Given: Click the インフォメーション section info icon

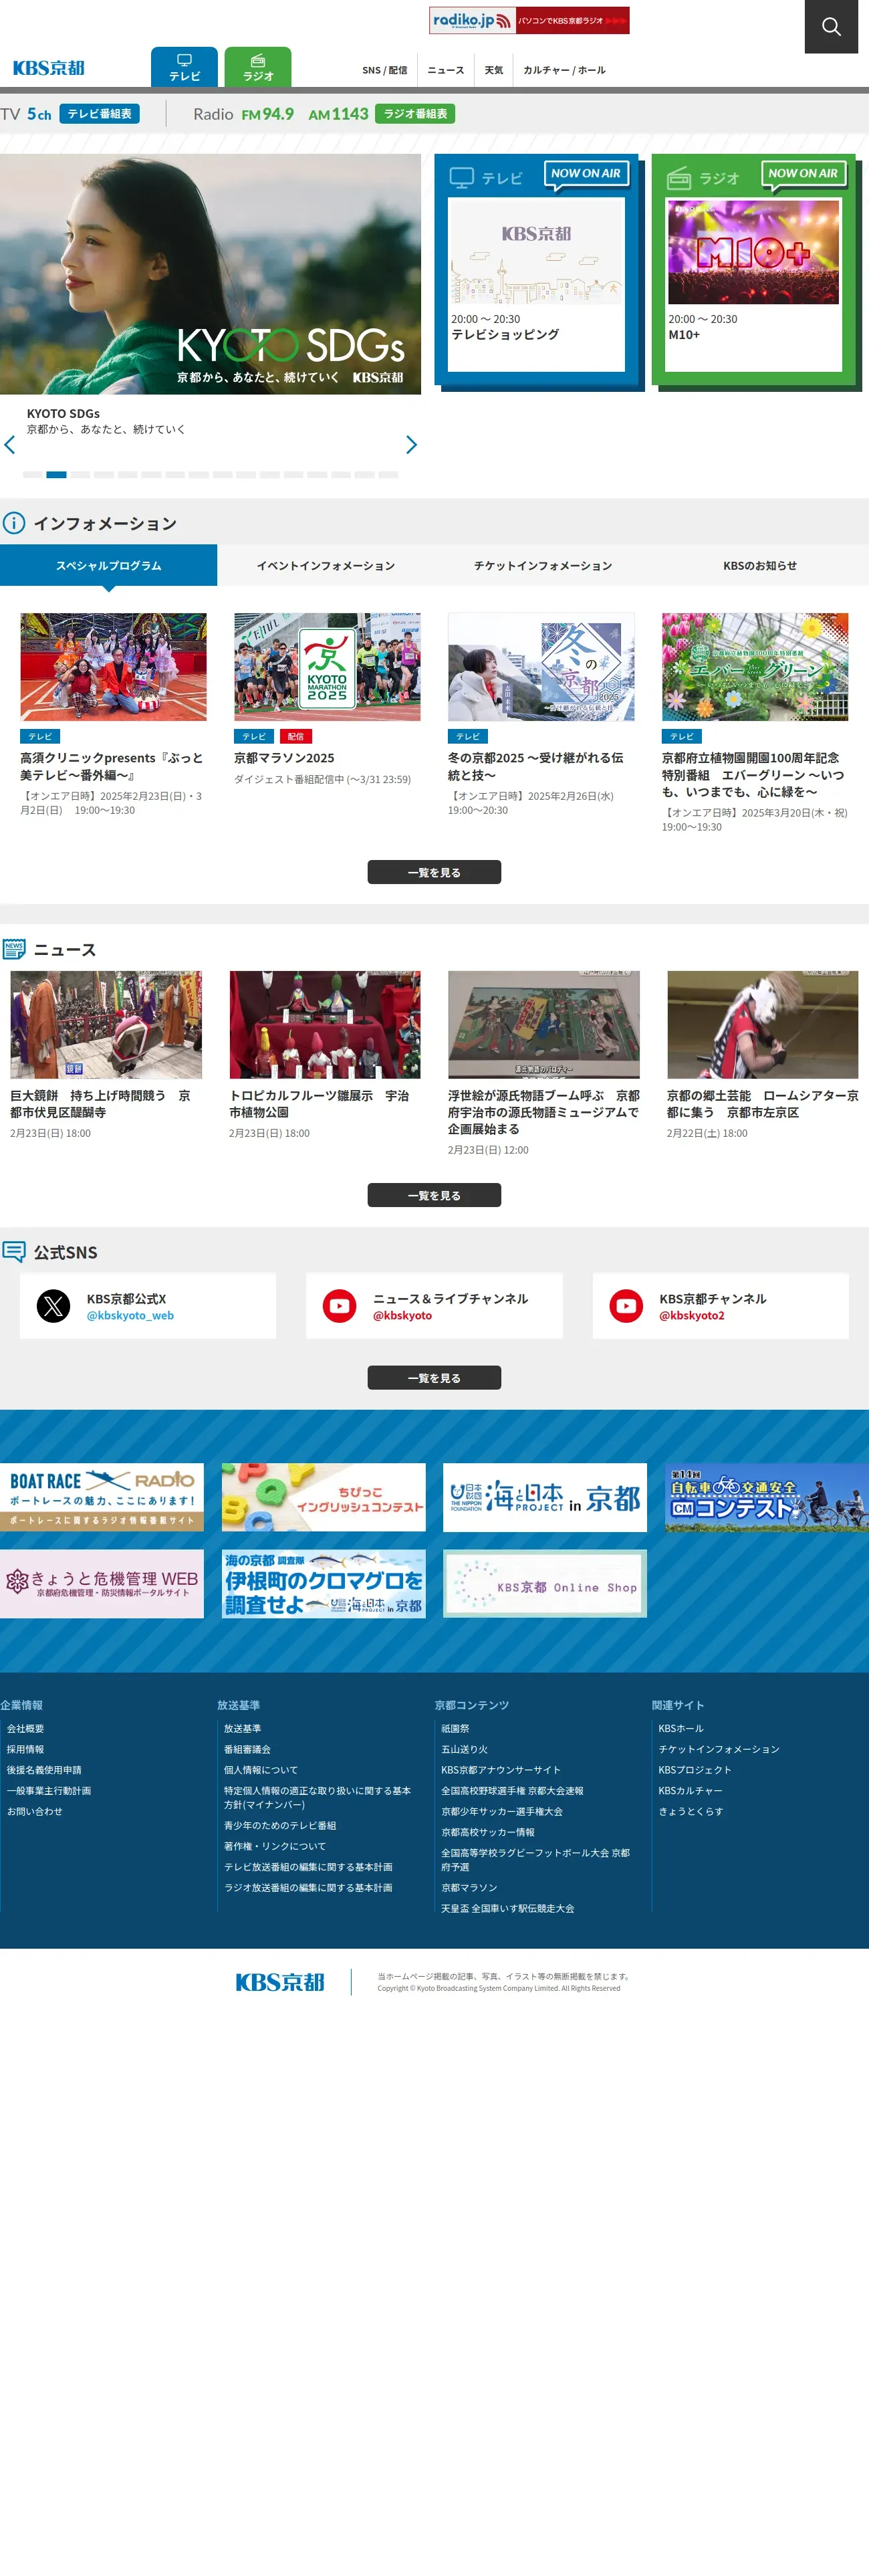Looking at the screenshot, I should point(14,523).
